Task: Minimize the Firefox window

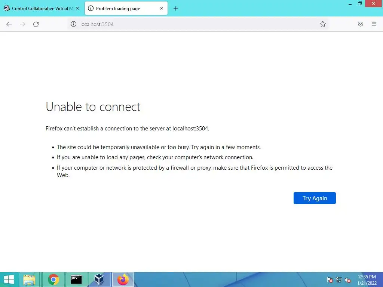Action: pos(350,4)
